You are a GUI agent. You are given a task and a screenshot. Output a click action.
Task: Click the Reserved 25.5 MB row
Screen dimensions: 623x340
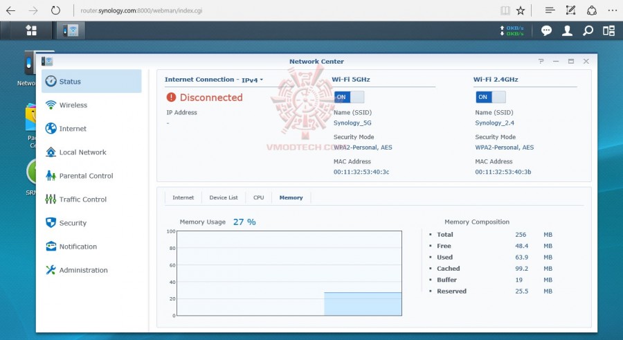pyautogui.click(x=491, y=291)
